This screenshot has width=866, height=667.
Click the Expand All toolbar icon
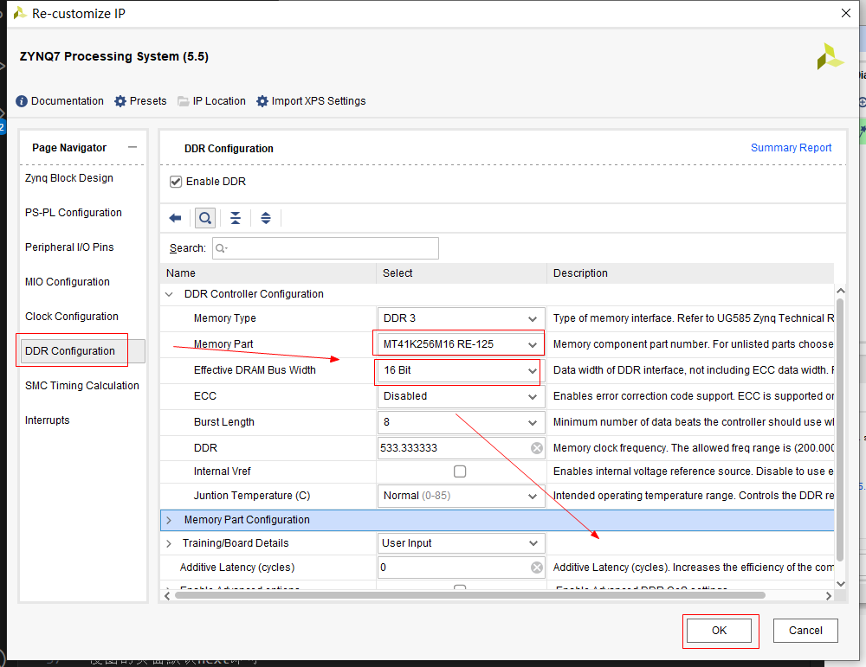coord(266,218)
